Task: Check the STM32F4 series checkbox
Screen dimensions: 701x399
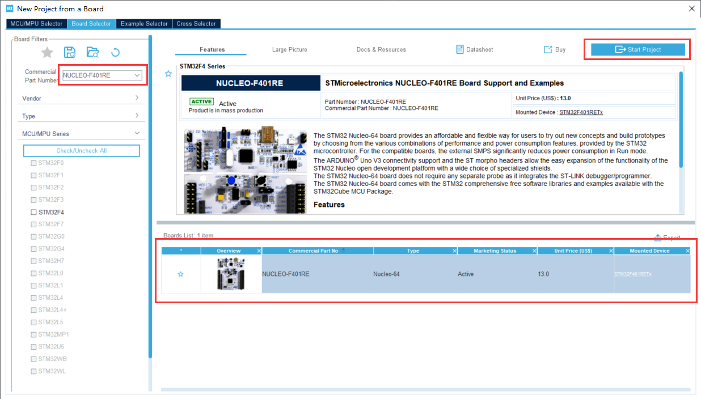Action: tap(33, 213)
